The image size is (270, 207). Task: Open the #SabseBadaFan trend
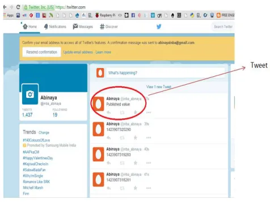coord(34,170)
